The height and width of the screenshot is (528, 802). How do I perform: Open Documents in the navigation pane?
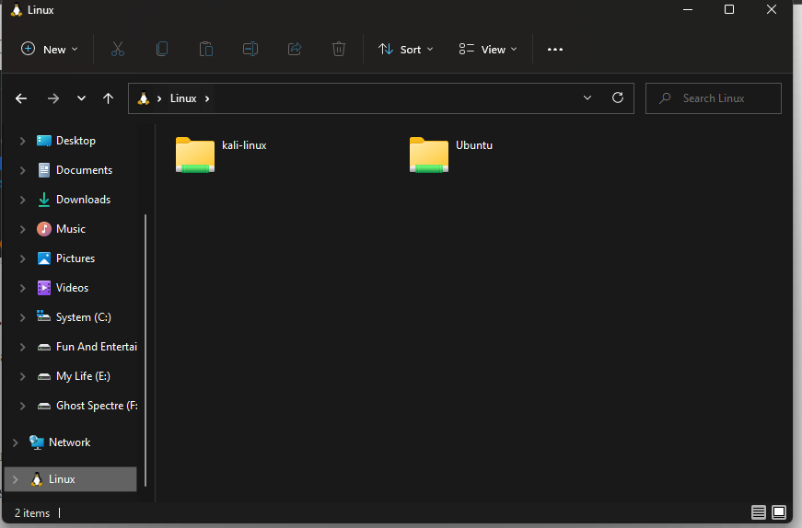[x=84, y=169]
